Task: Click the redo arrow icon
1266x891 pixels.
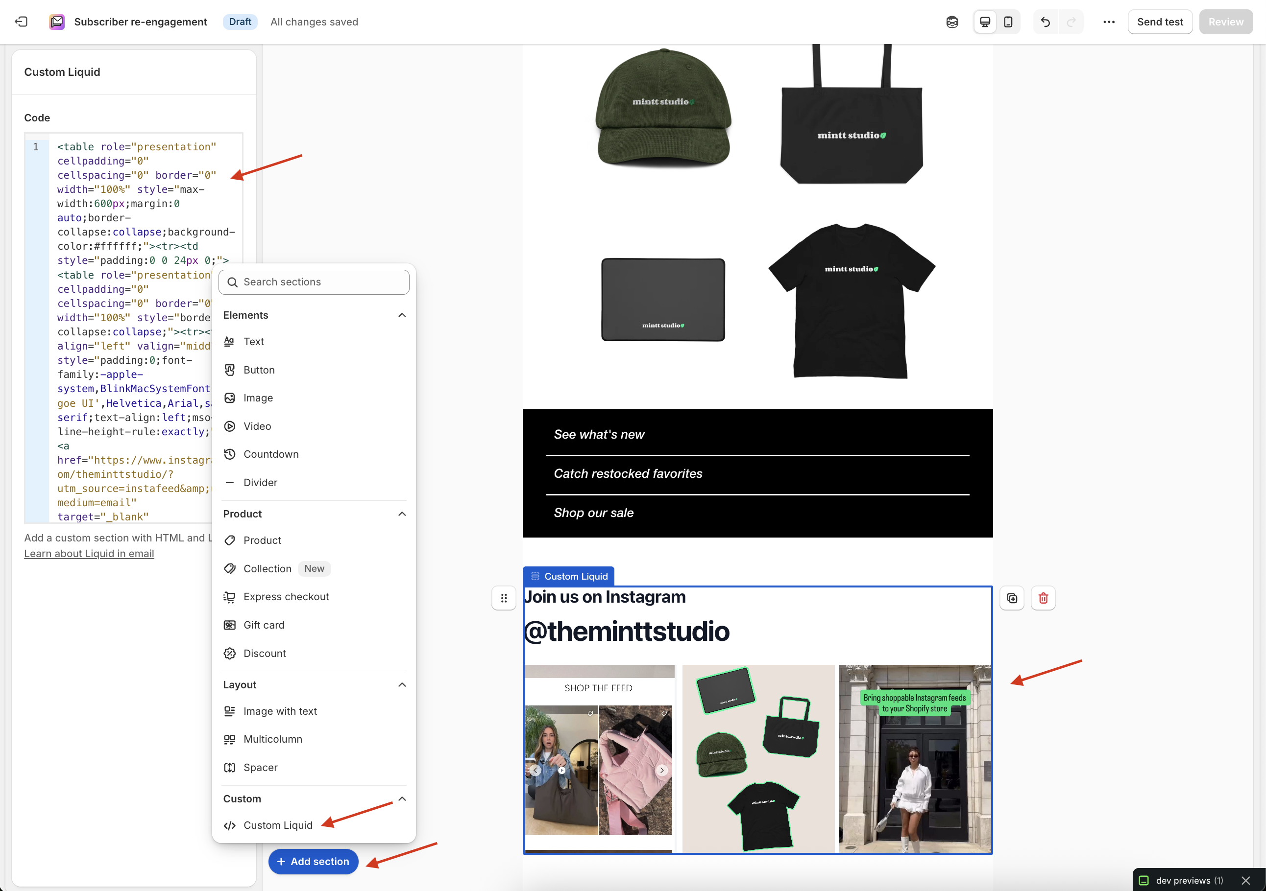Action: click(1071, 22)
